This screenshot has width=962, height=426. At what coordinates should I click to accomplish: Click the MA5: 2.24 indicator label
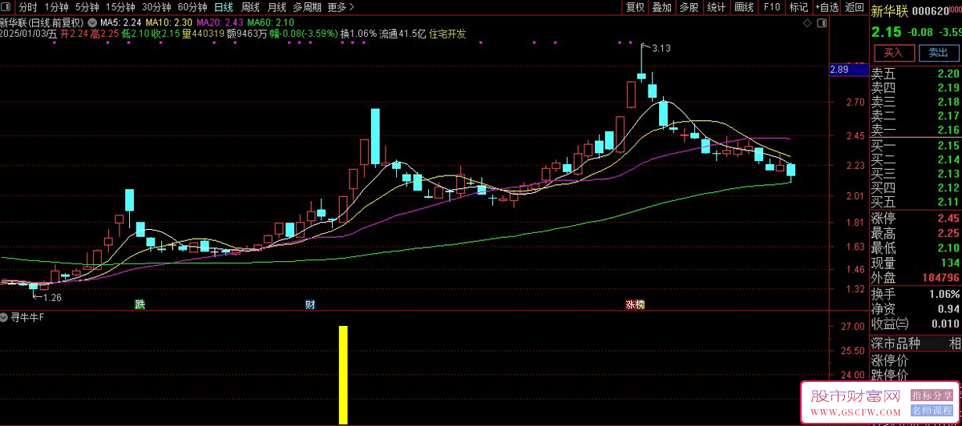click(x=121, y=23)
